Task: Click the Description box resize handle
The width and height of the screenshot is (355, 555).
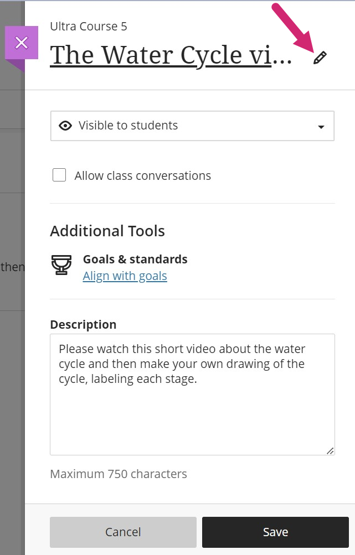Action: 330,450
